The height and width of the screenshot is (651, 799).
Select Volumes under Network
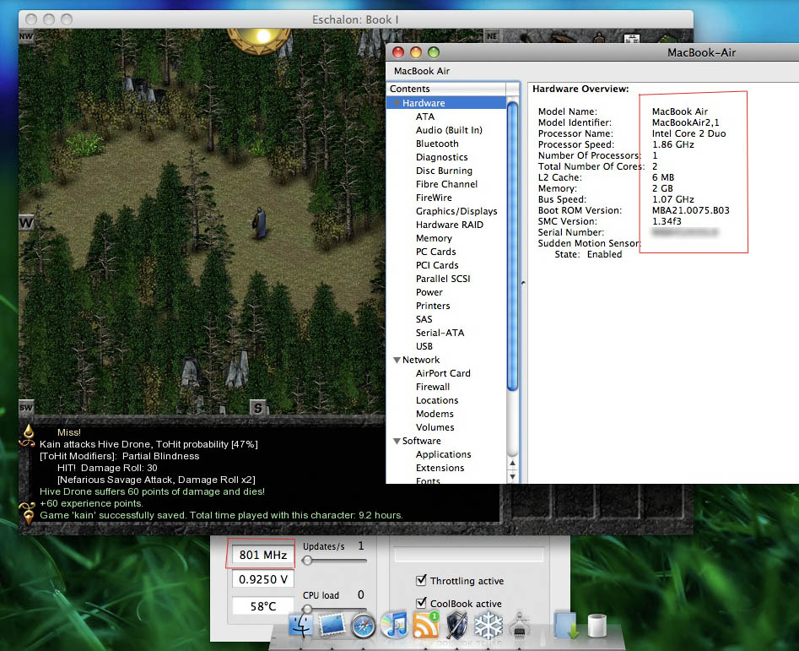tap(435, 427)
